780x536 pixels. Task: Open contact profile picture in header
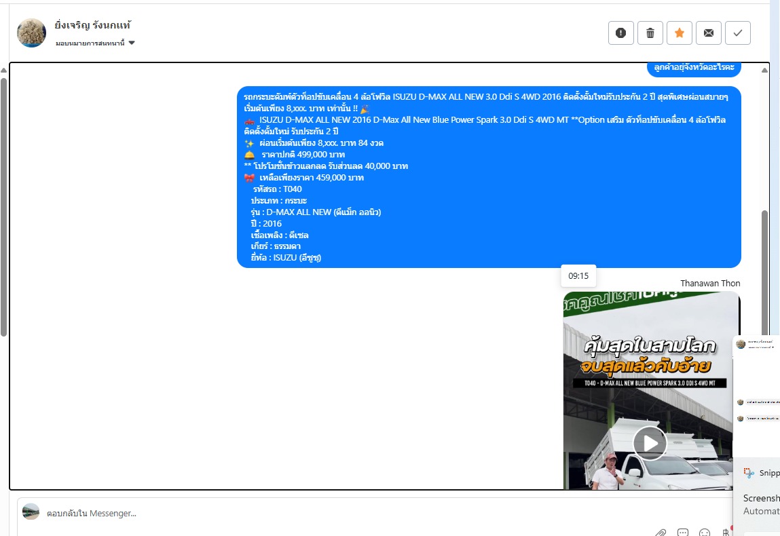tap(31, 33)
